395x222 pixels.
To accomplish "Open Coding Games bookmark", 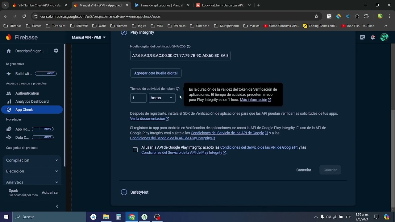I will pyautogui.click(x=320, y=26).
